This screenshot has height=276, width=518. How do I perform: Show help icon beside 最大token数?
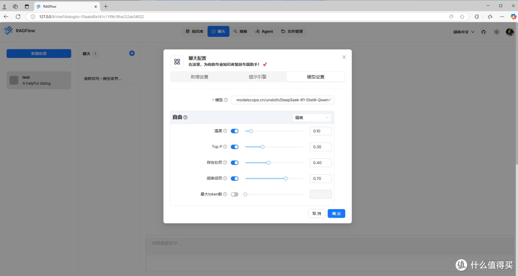225,194
